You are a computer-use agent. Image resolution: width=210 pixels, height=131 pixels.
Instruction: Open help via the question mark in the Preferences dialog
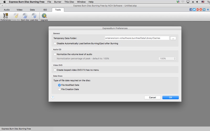[53, 97]
